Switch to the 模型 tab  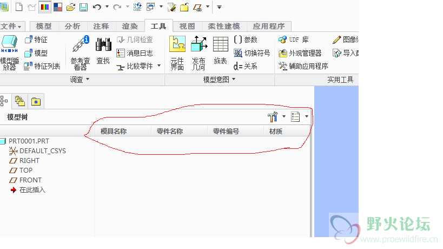tap(44, 27)
